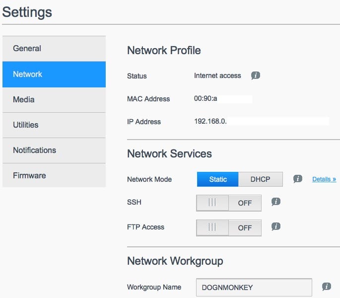340x298 pixels.
Task: Click the Network Mode info icon
Action: tap(298, 179)
